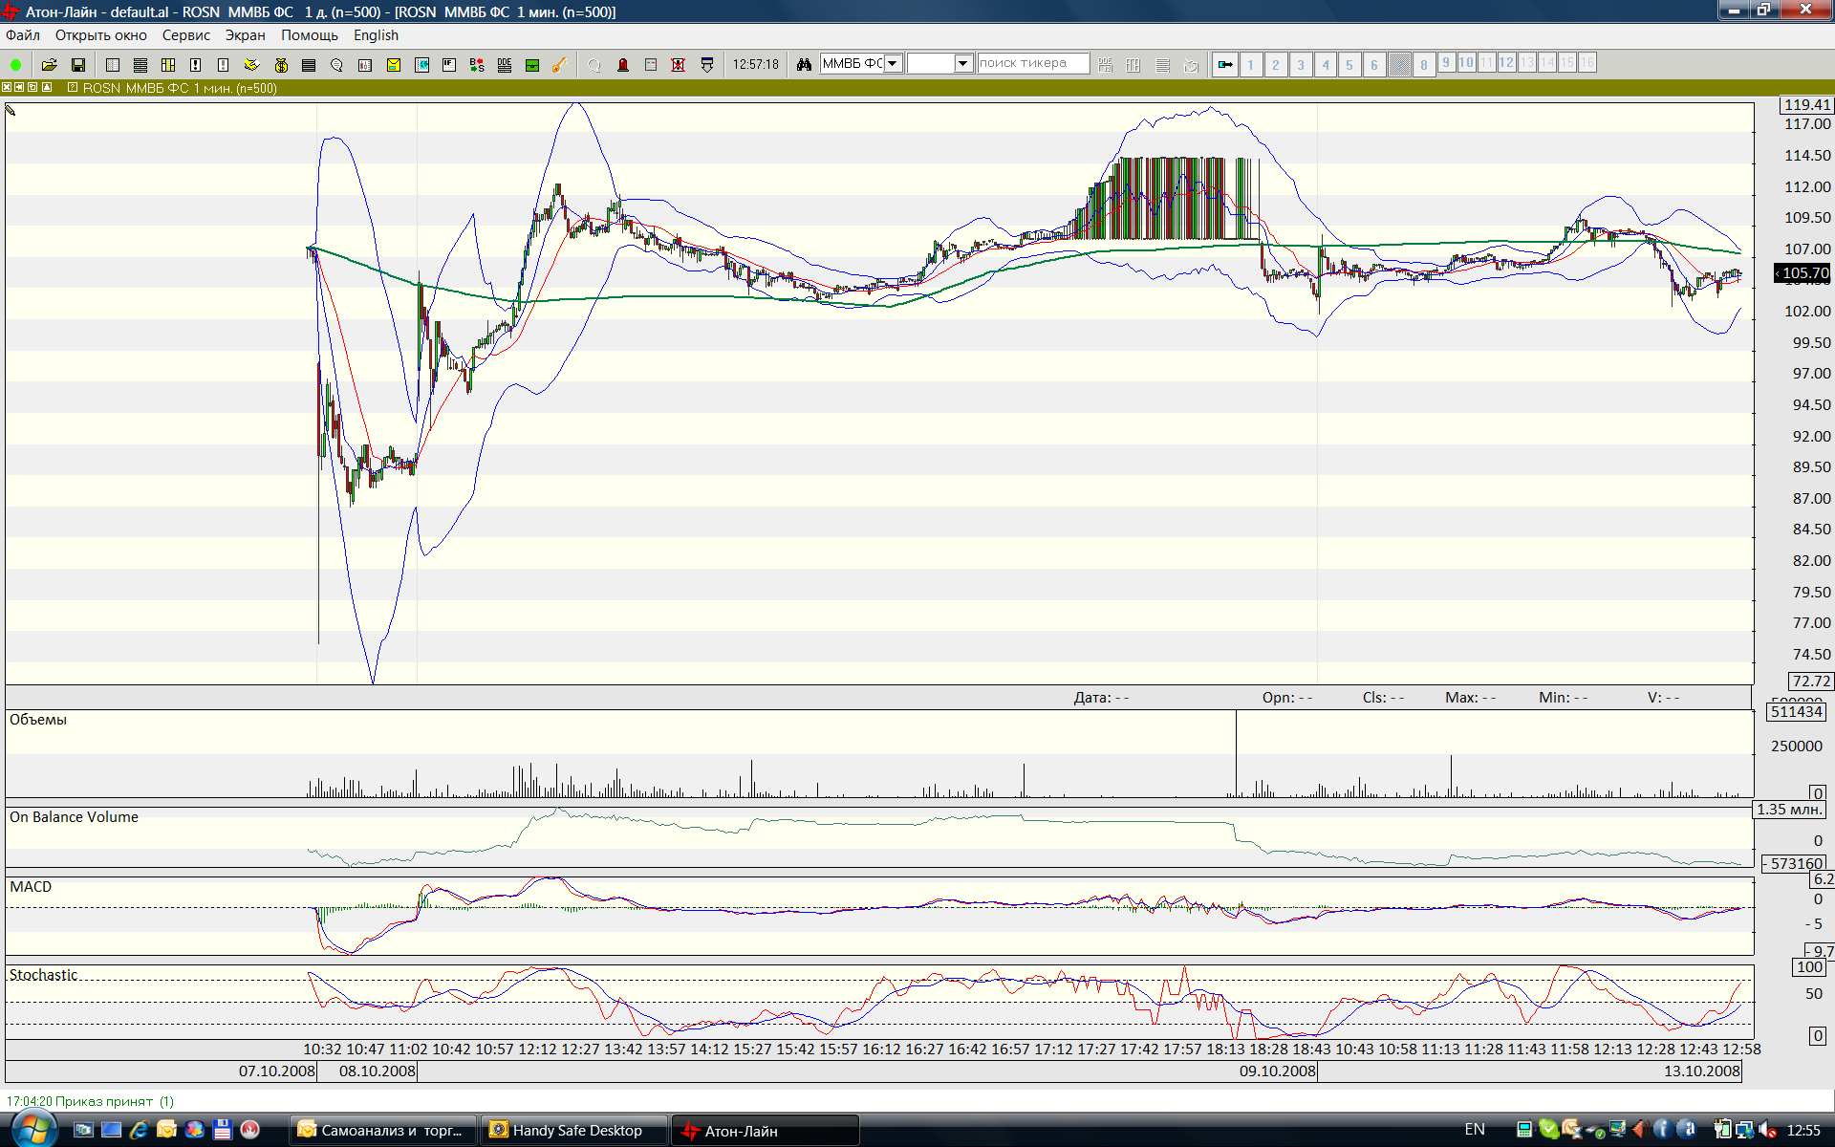Screen dimensions: 1835x1147
Task: Click the pencil drawing icon on chart corner
Action: coord(11,110)
